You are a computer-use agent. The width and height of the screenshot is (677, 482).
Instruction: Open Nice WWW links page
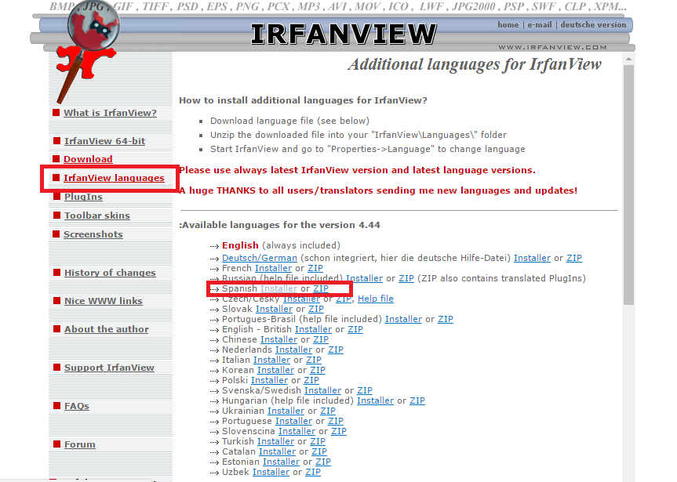click(104, 301)
